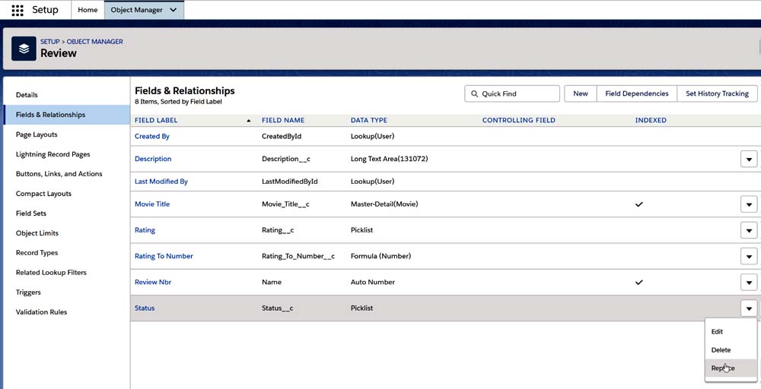This screenshot has width=761, height=389.
Task: Click Set History Tracking button
Action: [x=717, y=93]
